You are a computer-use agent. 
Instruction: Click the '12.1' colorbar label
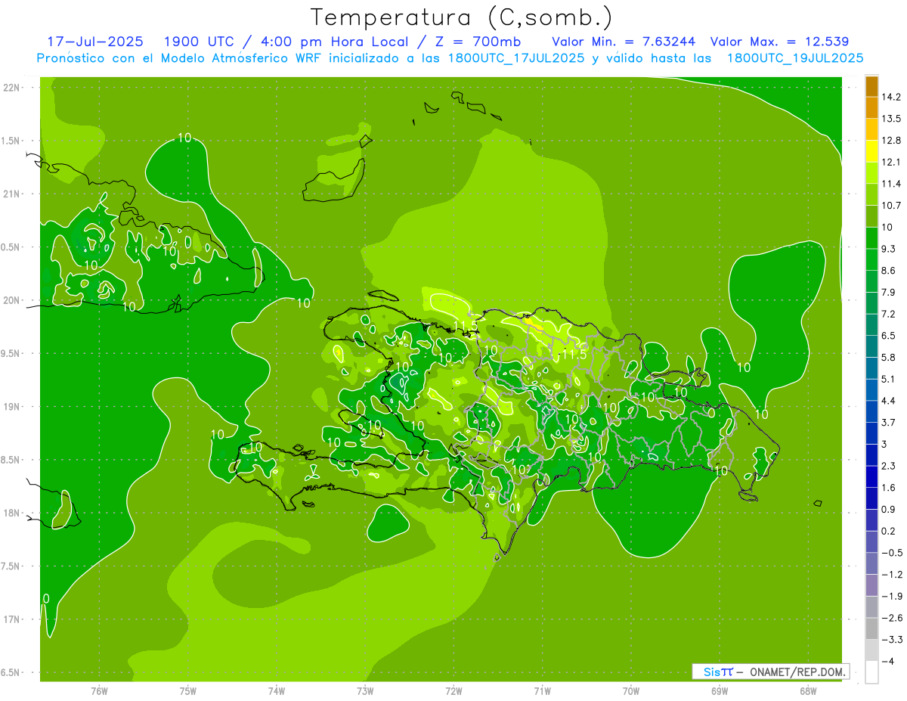(x=891, y=162)
